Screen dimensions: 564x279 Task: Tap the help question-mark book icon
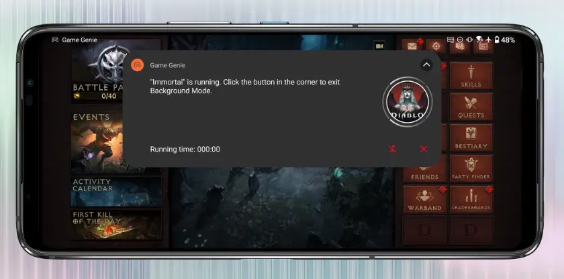(460, 47)
